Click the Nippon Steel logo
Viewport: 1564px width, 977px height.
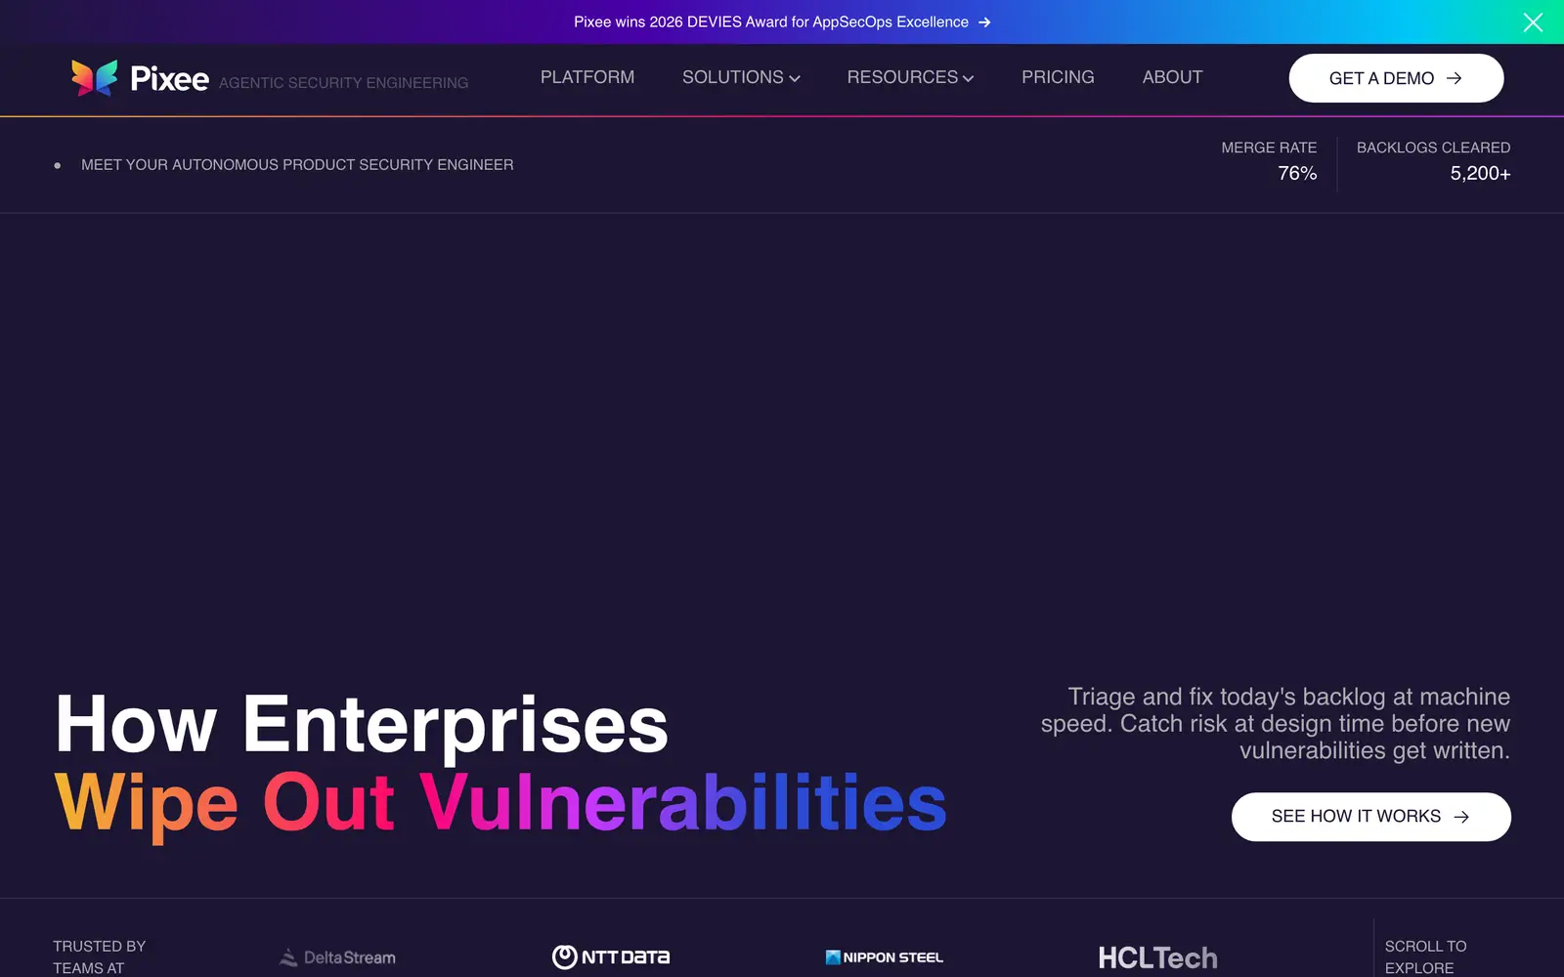click(884, 957)
